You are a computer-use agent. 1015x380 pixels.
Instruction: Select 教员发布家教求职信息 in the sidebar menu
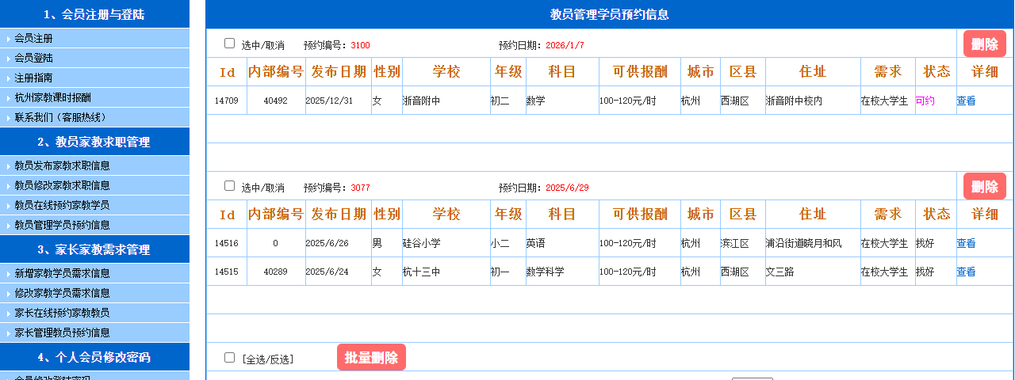pos(63,165)
